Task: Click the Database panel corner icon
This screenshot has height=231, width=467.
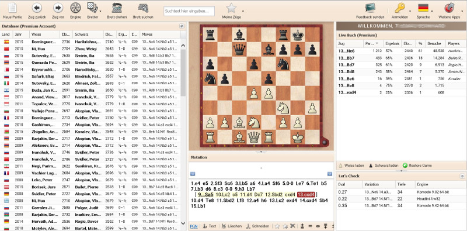Action: pyautogui.click(x=182, y=26)
